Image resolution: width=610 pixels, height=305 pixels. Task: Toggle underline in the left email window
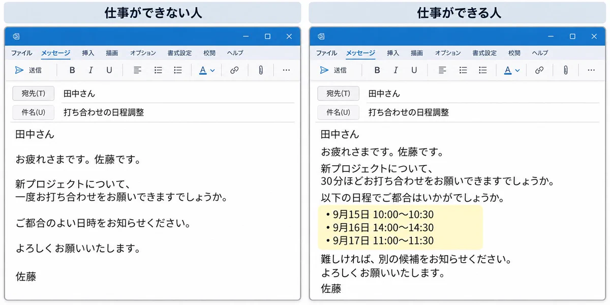(109, 70)
